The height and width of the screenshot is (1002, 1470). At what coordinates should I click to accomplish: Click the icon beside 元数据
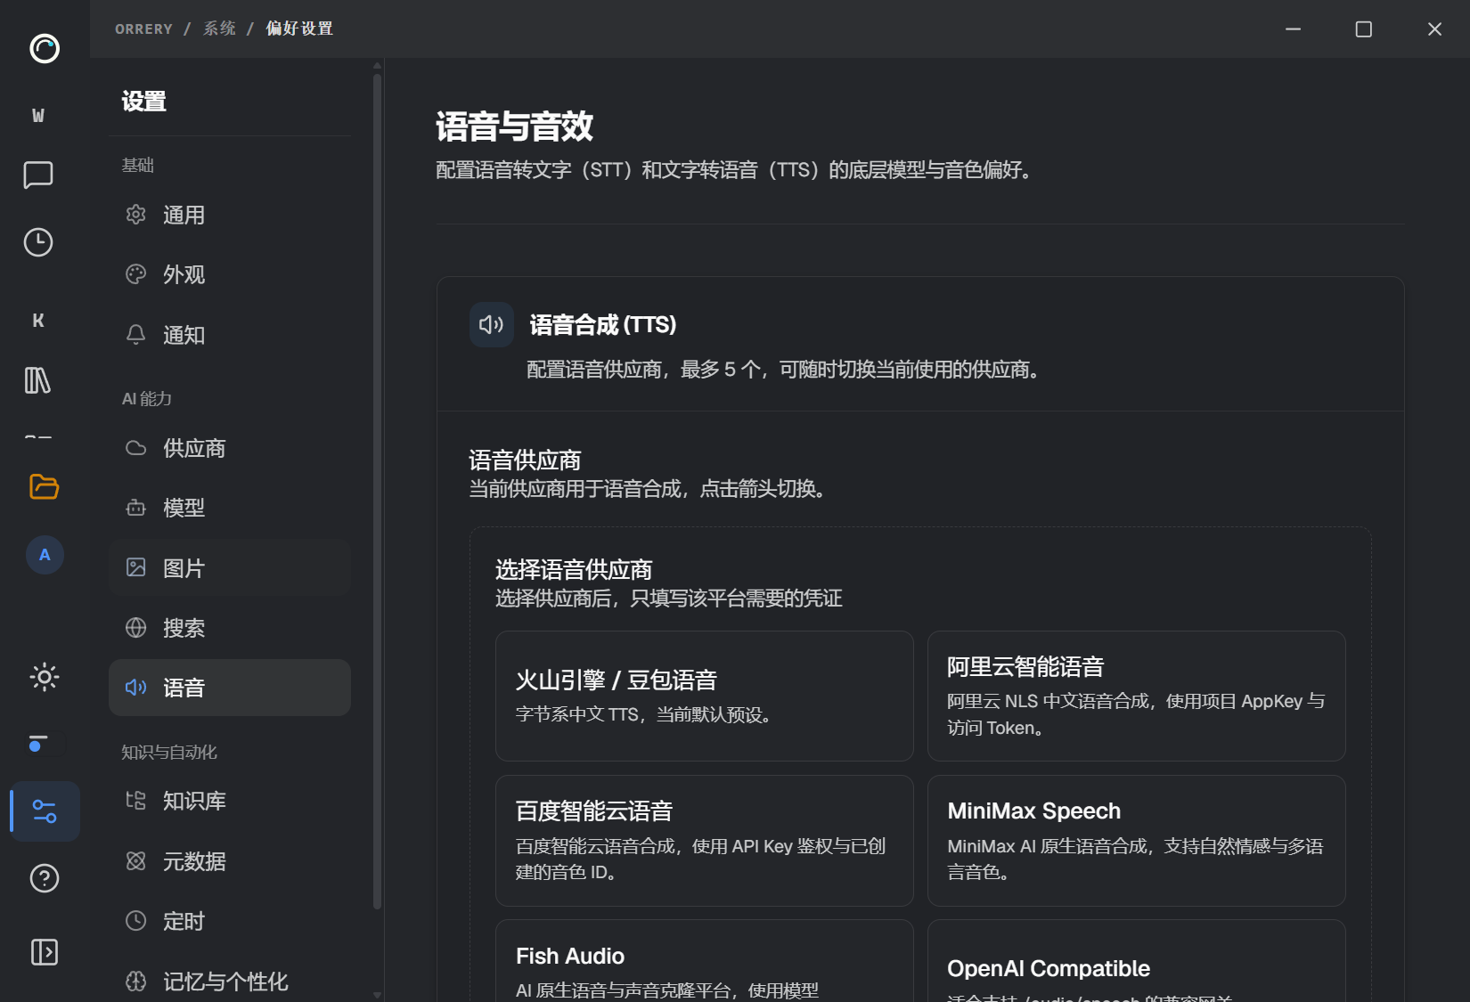135,861
